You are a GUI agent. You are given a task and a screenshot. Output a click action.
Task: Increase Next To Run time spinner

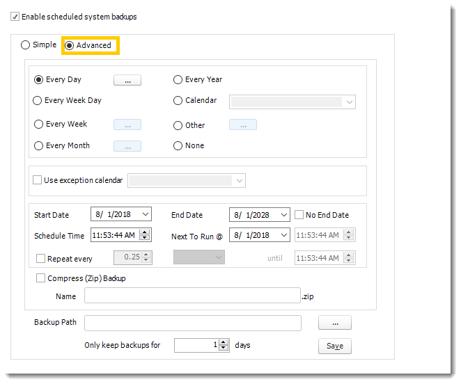349,232
